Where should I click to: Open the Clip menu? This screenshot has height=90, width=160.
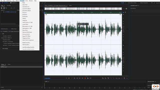pos(13,1)
